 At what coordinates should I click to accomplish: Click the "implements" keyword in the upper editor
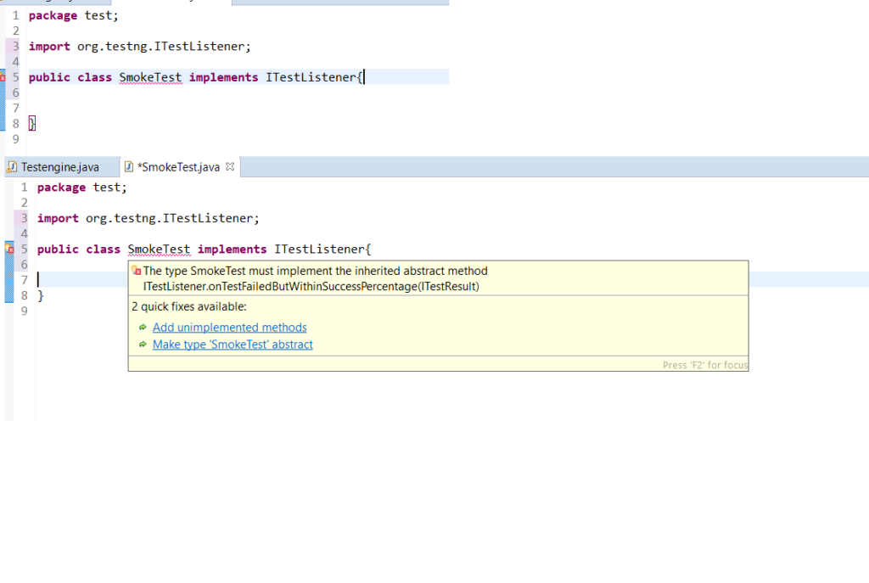(223, 77)
